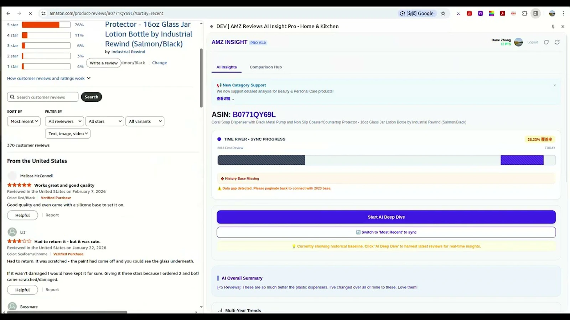Open the Most recent sort dropdown
This screenshot has width=570, height=320.
(24, 121)
